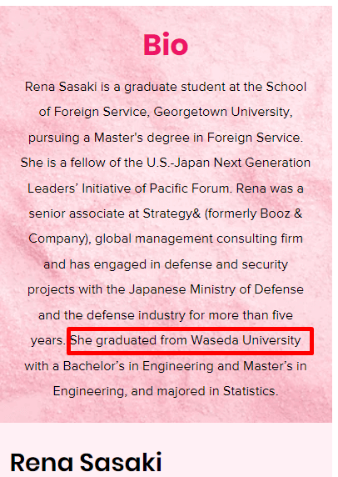Click the phrase U.S.-Japan Next Generation
Viewport: 338px width, 477px height.
pyautogui.click(x=229, y=163)
